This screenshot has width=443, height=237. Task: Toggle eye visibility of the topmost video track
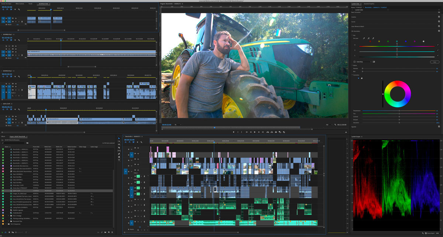[x=138, y=148]
